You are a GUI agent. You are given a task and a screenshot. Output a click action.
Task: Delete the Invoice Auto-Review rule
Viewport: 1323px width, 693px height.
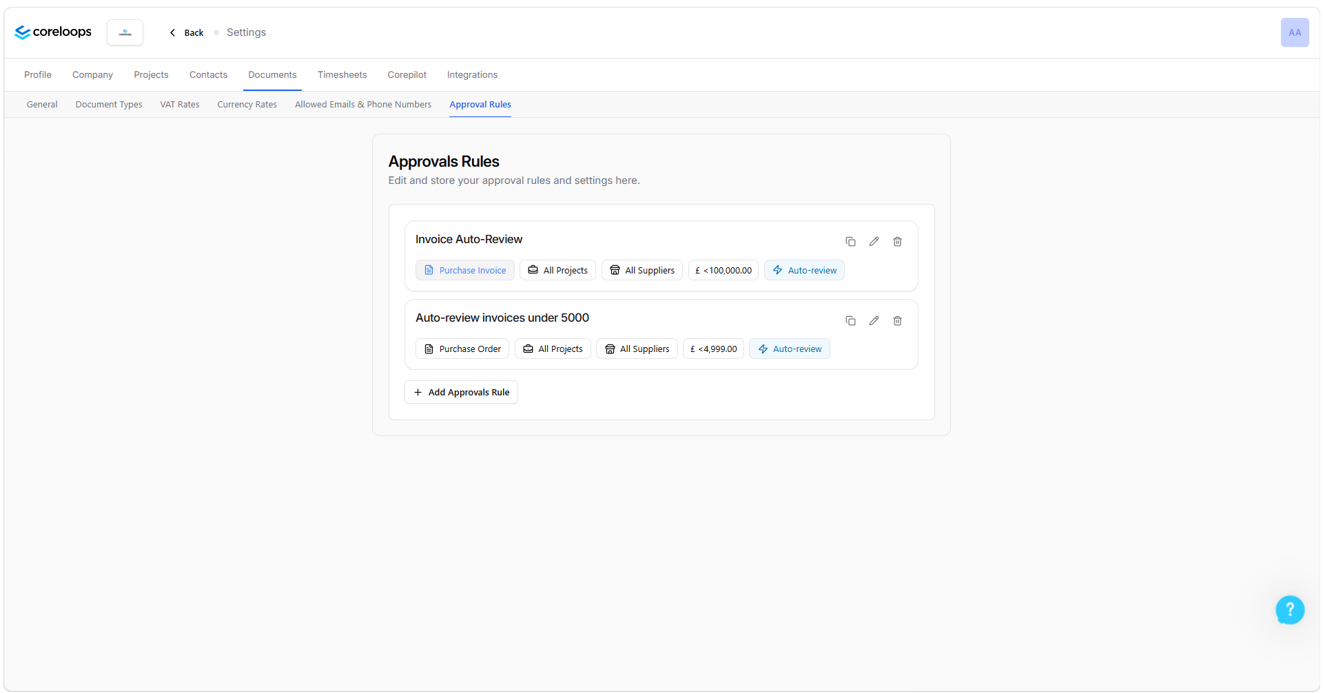897,242
